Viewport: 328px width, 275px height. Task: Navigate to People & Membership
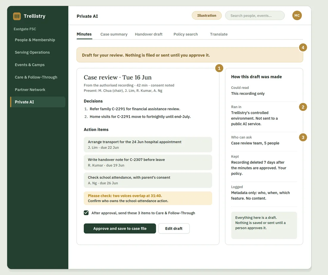point(35,40)
